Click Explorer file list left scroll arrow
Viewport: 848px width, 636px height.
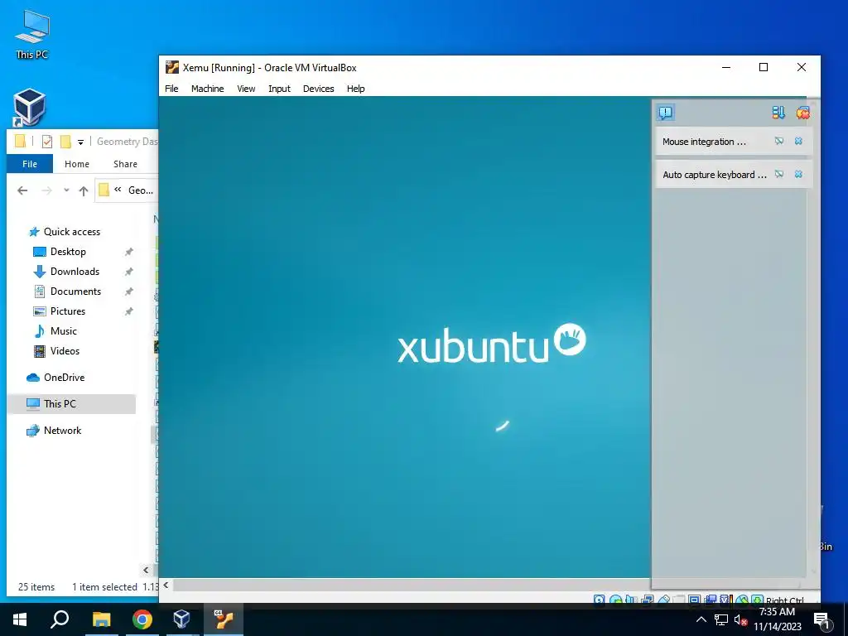tap(146, 570)
